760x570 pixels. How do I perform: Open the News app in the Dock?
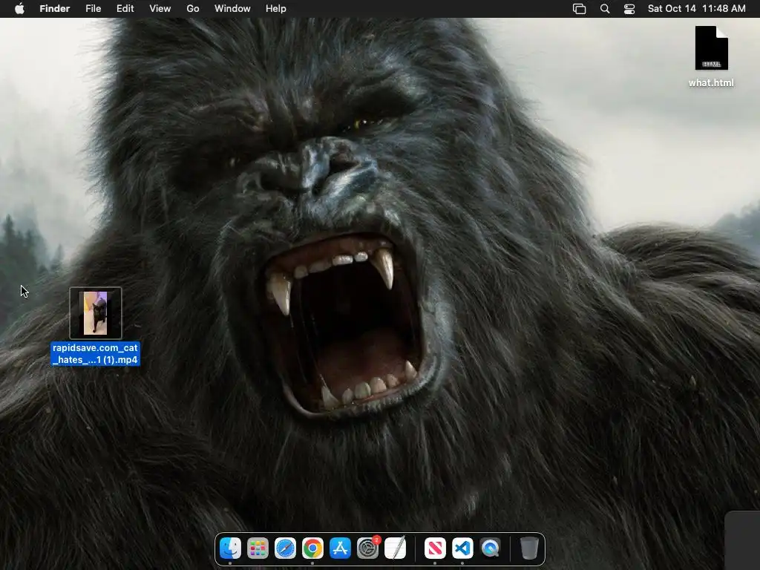click(435, 548)
